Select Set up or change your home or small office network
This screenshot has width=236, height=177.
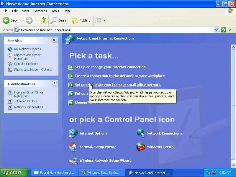[x=118, y=85]
